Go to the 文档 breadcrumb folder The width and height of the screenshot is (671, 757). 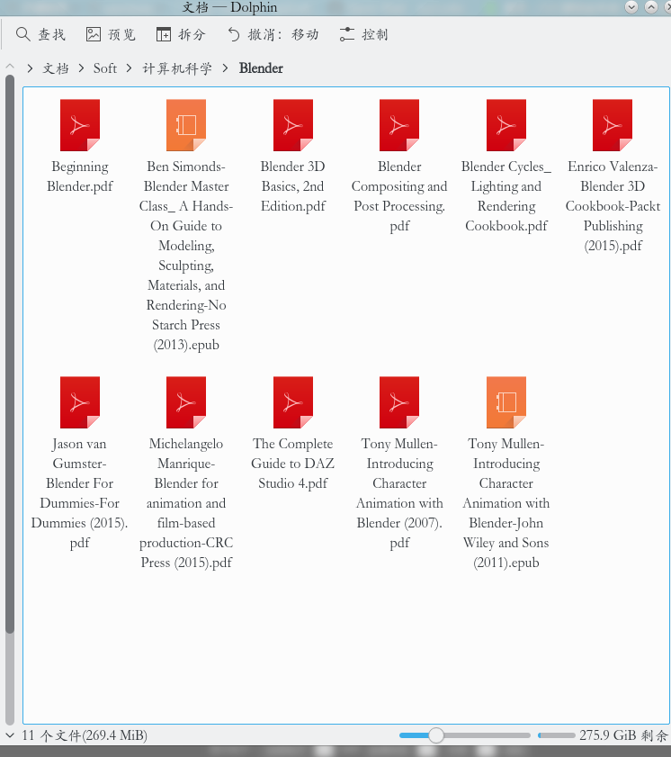point(56,68)
